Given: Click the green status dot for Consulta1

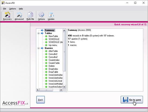Looking at the screenshot, I should point(46,54).
